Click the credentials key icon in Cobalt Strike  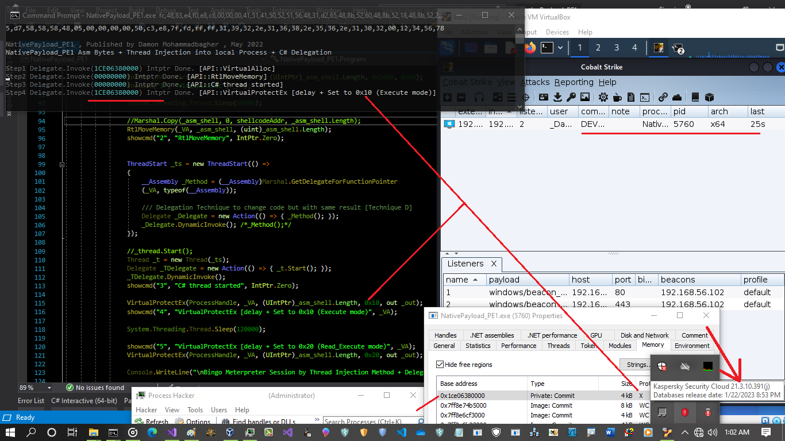(571, 97)
